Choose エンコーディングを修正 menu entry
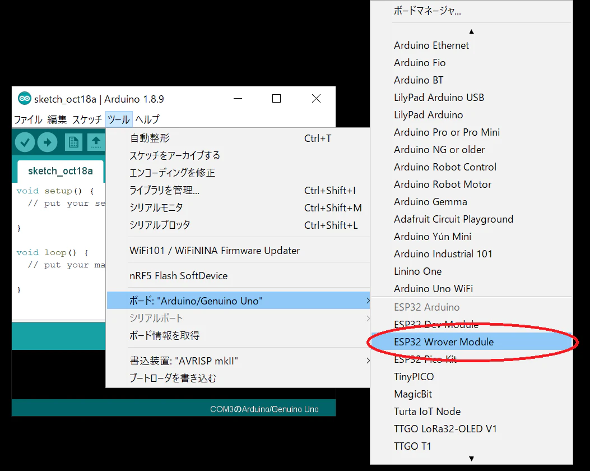The image size is (590, 471). tap(238, 173)
